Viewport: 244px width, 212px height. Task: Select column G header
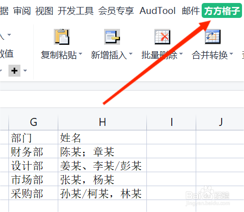click(x=33, y=122)
